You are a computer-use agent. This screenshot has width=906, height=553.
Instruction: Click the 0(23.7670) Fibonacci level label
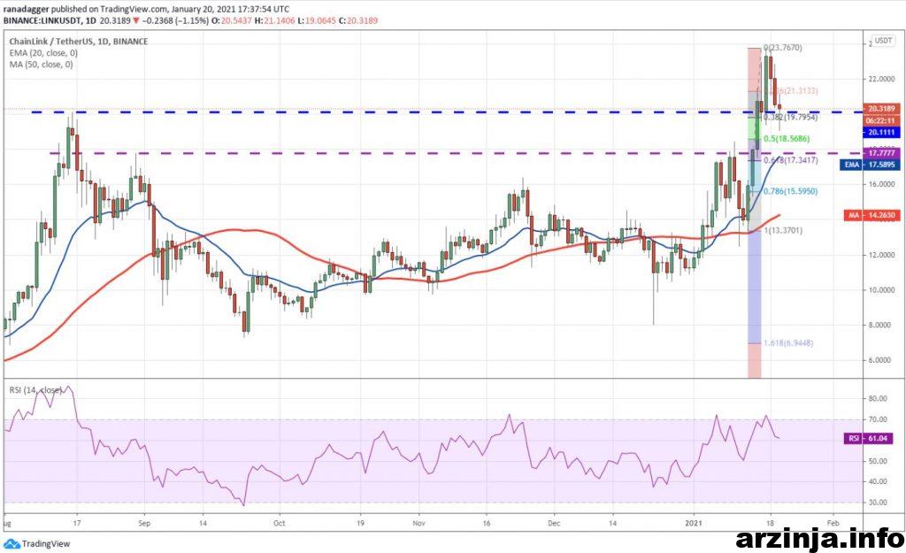pos(783,48)
